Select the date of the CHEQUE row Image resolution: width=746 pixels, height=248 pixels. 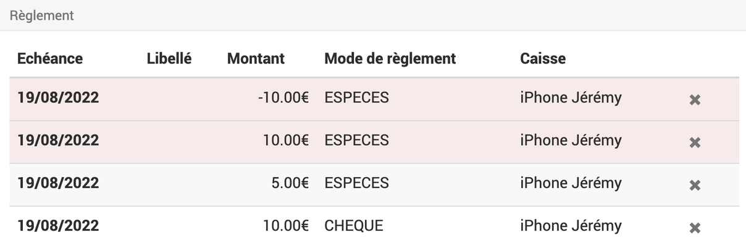tap(58, 226)
